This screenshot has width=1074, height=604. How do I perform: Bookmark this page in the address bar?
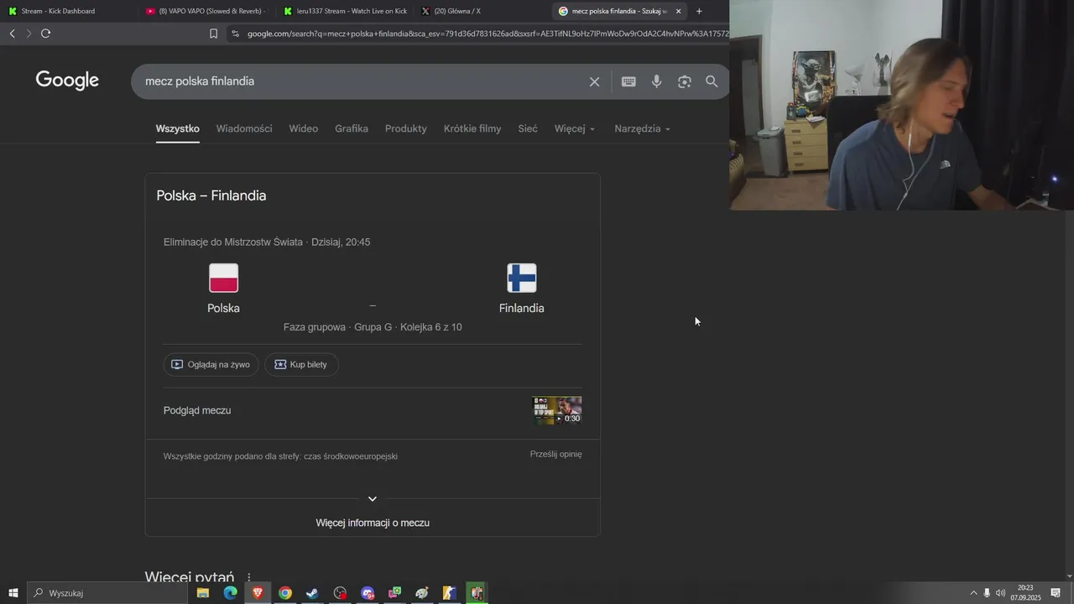point(213,34)
